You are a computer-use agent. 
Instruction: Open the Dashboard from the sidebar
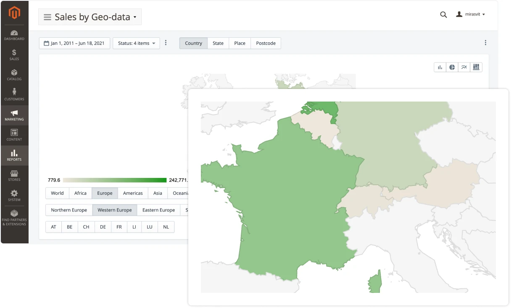(14, 35)
